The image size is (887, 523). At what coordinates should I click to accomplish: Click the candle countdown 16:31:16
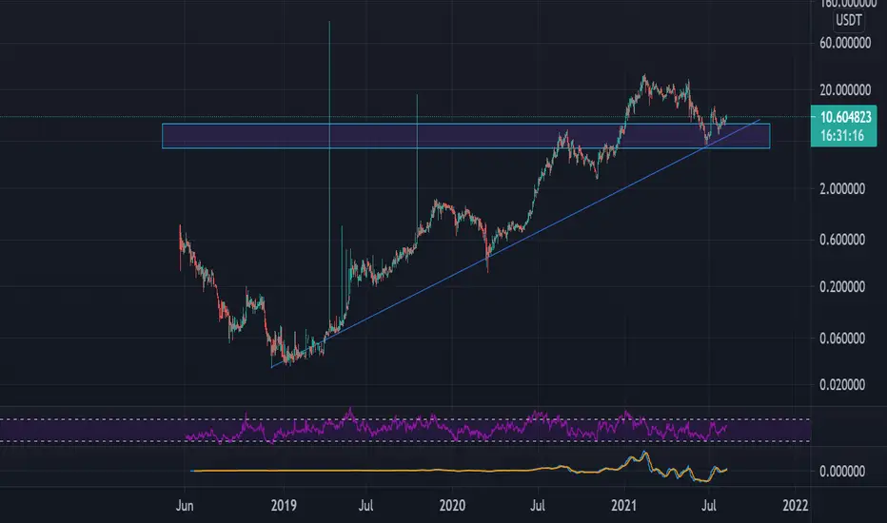(842, 136)
